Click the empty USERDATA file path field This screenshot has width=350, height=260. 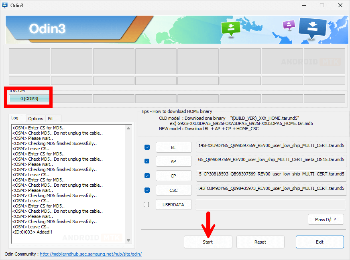point(271,204)
